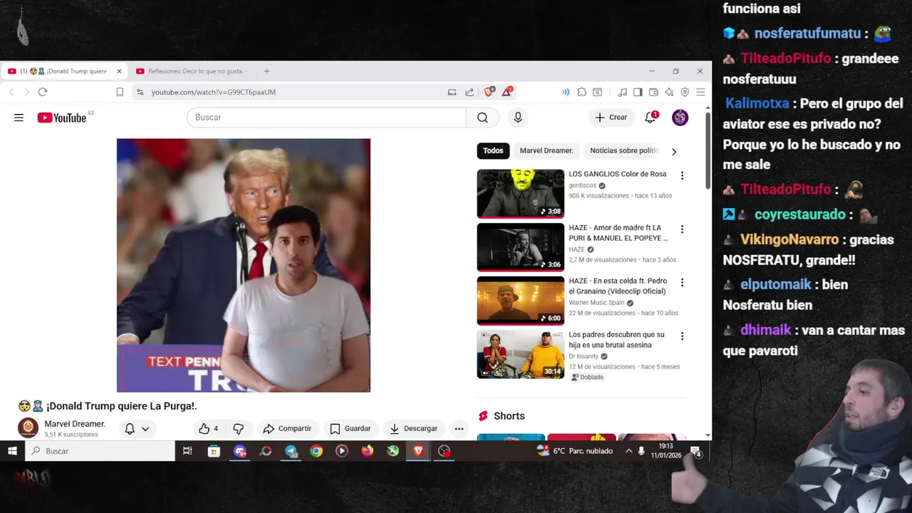Image resolution: width=912 pixels, height=513 pixels.
Task: Click the Donald Trump video player
Action: coord(244,265)
